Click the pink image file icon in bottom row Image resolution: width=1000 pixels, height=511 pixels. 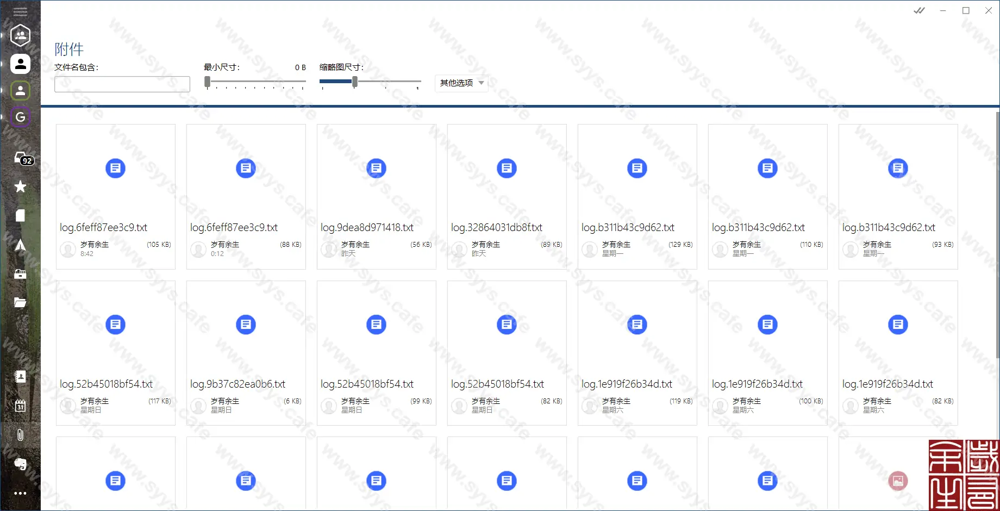point(898,481)
